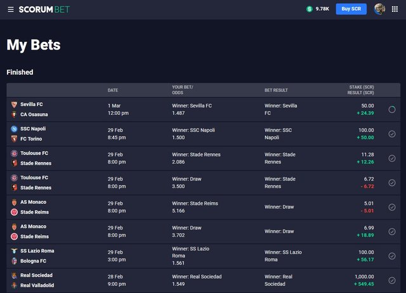406x293 pixels.
Task: Click the 'Winner: Stade Reims' bet text
Action: [195, 203]
